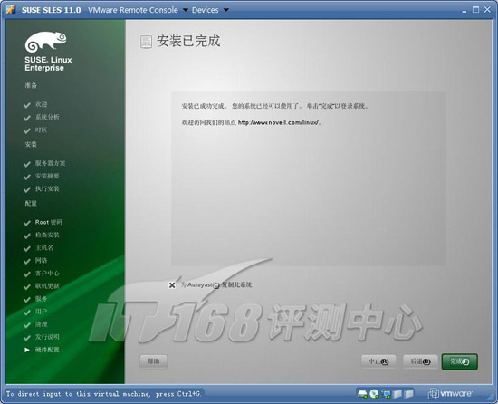Select the 用户 step in sidebar
The height and width of the screenshot is (404, 498).
pyautogui.click(x=41, y=312)
